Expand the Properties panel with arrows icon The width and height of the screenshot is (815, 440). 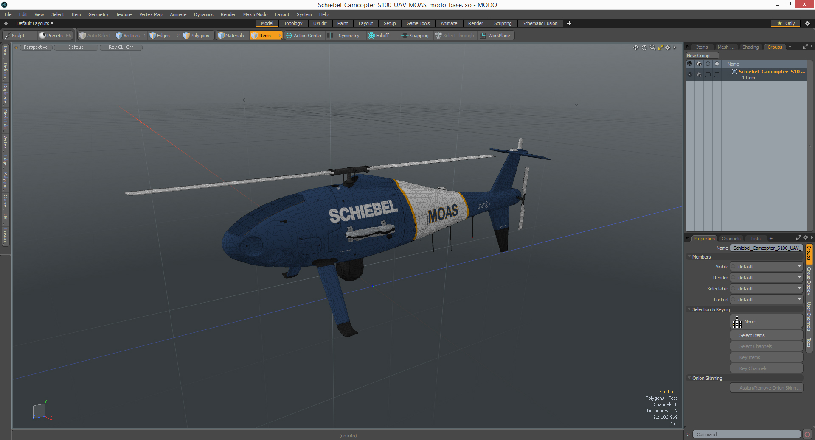point(798,238)
